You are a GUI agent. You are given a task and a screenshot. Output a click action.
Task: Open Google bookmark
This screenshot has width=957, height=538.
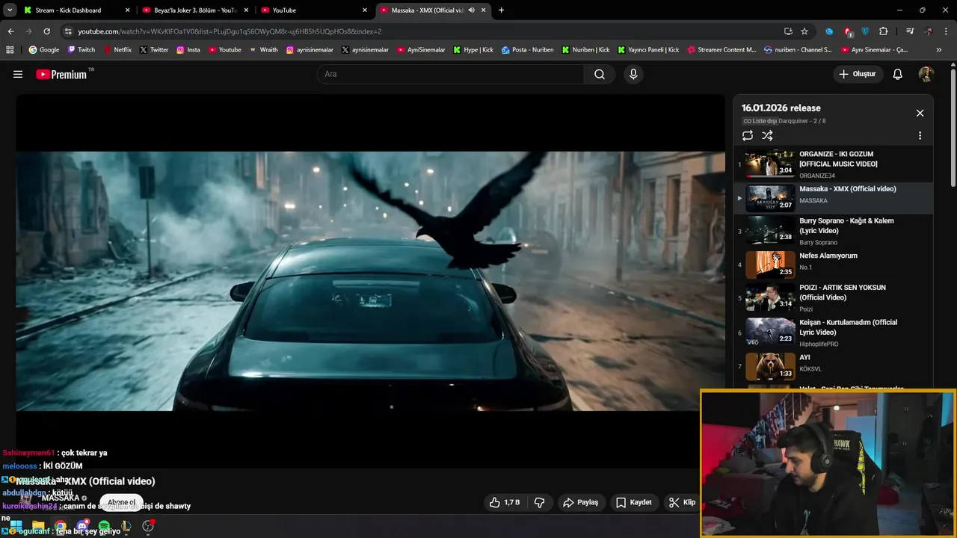(43, 50)
